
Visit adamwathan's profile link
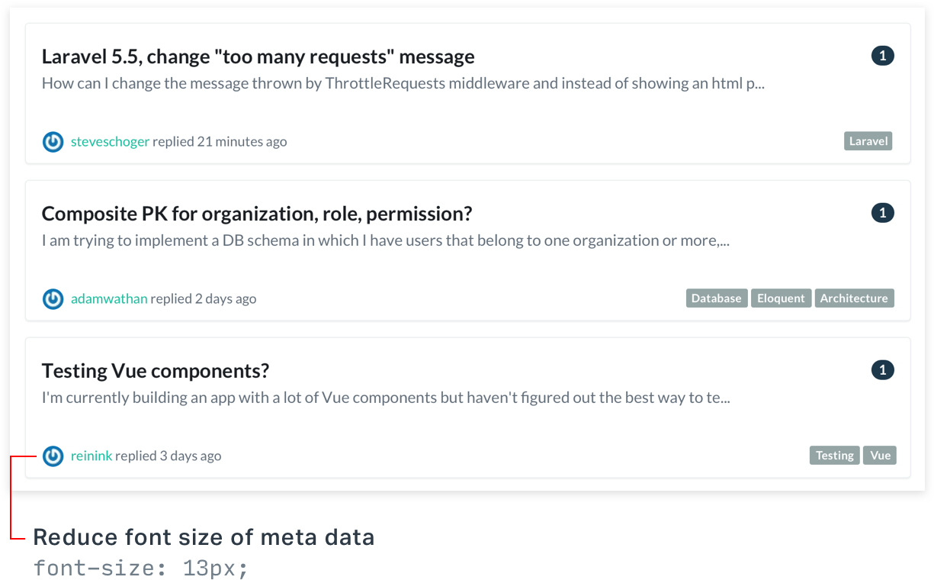pyautogui.click(x=109, y=298)
